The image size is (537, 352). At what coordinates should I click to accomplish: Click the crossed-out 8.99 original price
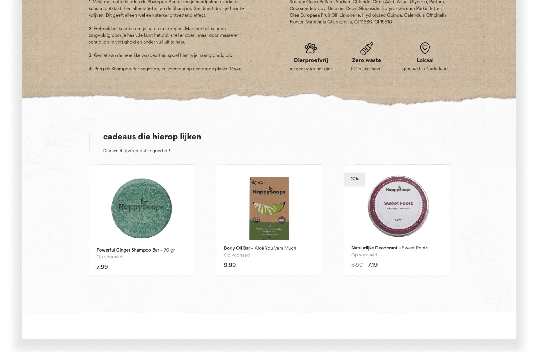coord(357,265)
